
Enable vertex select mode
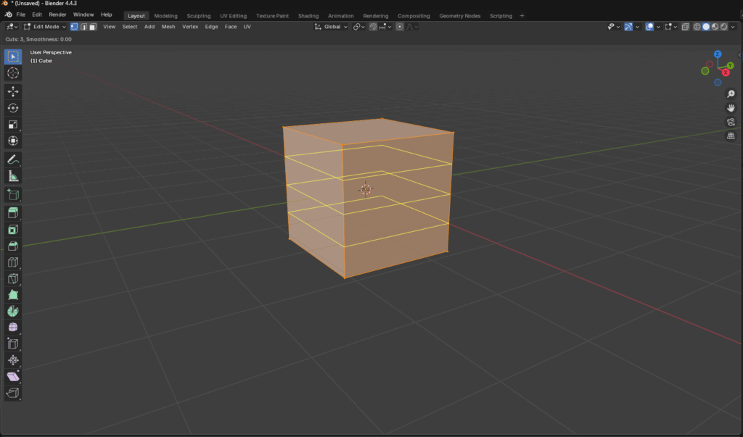point(75,27)
